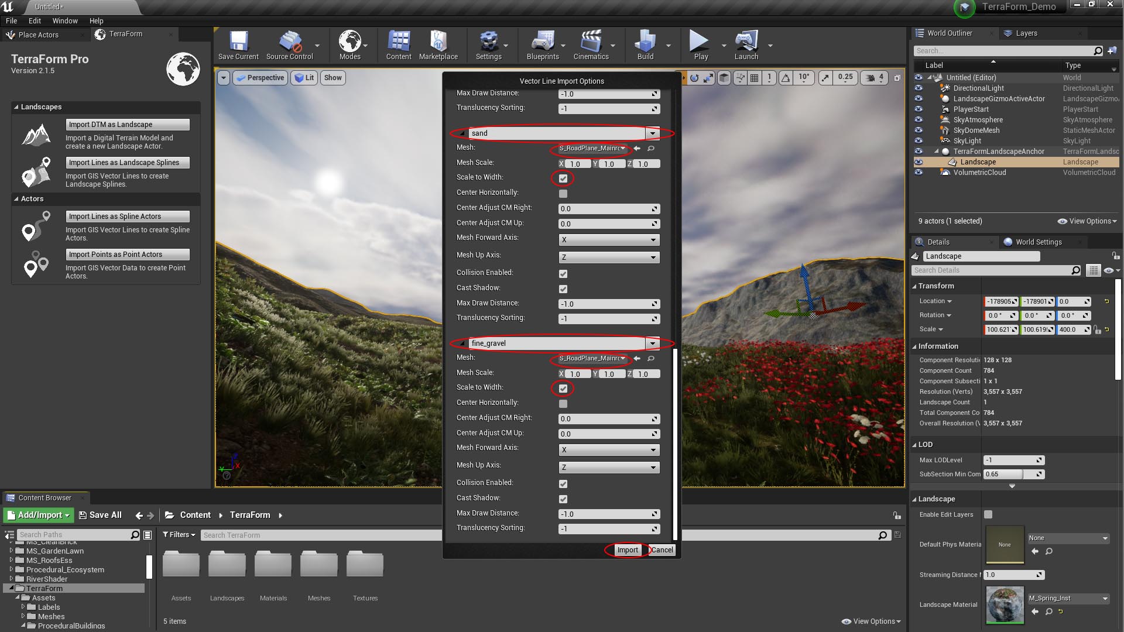Enable Edit Layers checkbox in Landscape

pyautogui.click(x=988, y=514)
